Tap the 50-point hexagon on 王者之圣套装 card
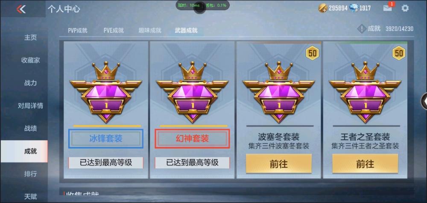This screenshot has width=427, height=203. pyautogui.click(x=399, y=53)
